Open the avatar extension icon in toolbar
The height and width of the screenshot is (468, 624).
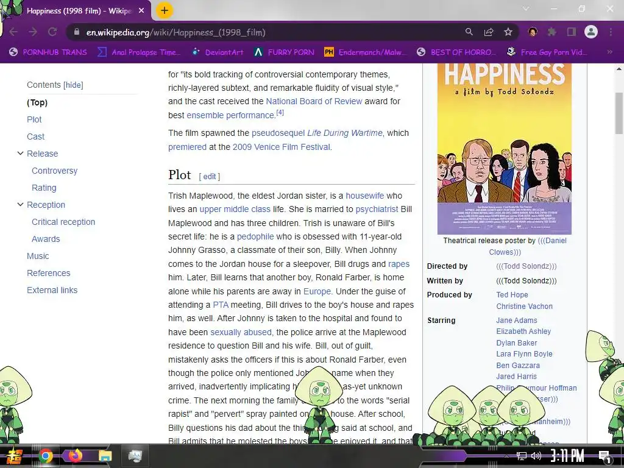pyautogui.click(x=533, y=32)
